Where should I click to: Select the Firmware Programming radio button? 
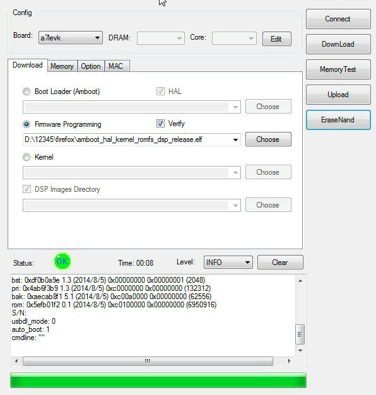tap(26, 124)
